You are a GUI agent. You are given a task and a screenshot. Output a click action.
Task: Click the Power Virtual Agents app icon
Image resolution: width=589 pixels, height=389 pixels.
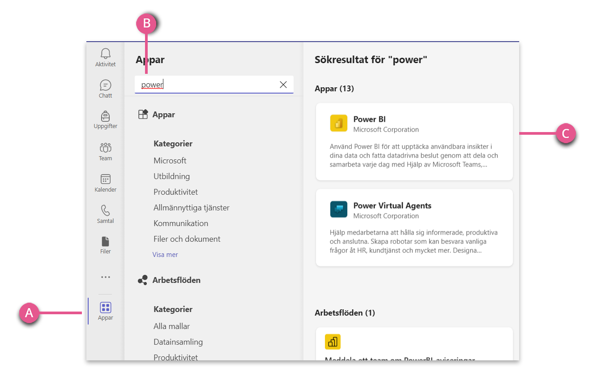[339, 209]
